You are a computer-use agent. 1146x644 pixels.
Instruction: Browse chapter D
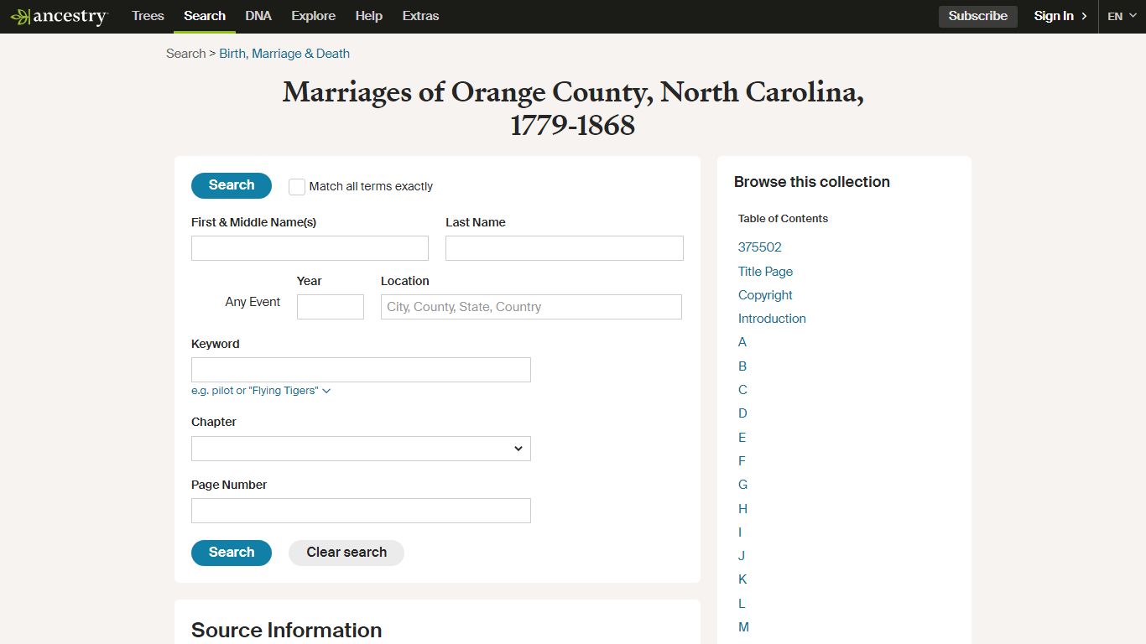click(x=742, y=413)
